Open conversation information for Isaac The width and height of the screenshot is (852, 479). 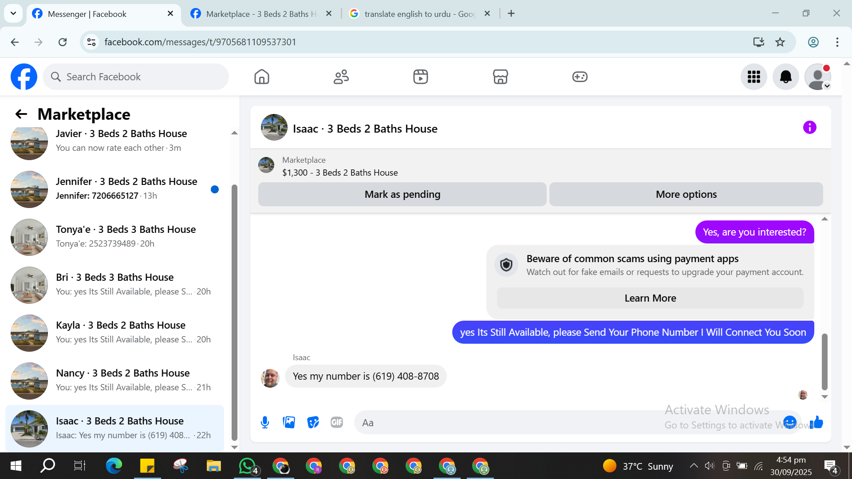pos(810,128)
